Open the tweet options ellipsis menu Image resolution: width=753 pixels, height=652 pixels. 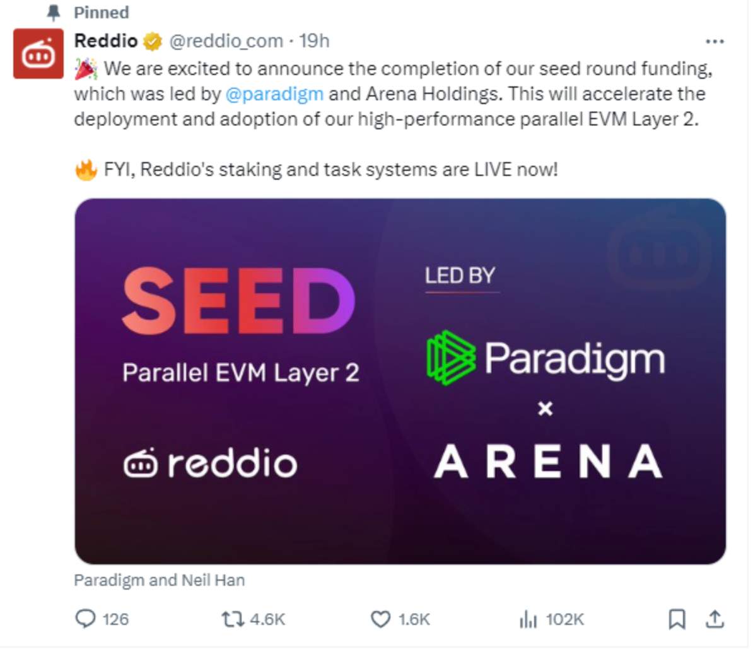click(715, 41)
